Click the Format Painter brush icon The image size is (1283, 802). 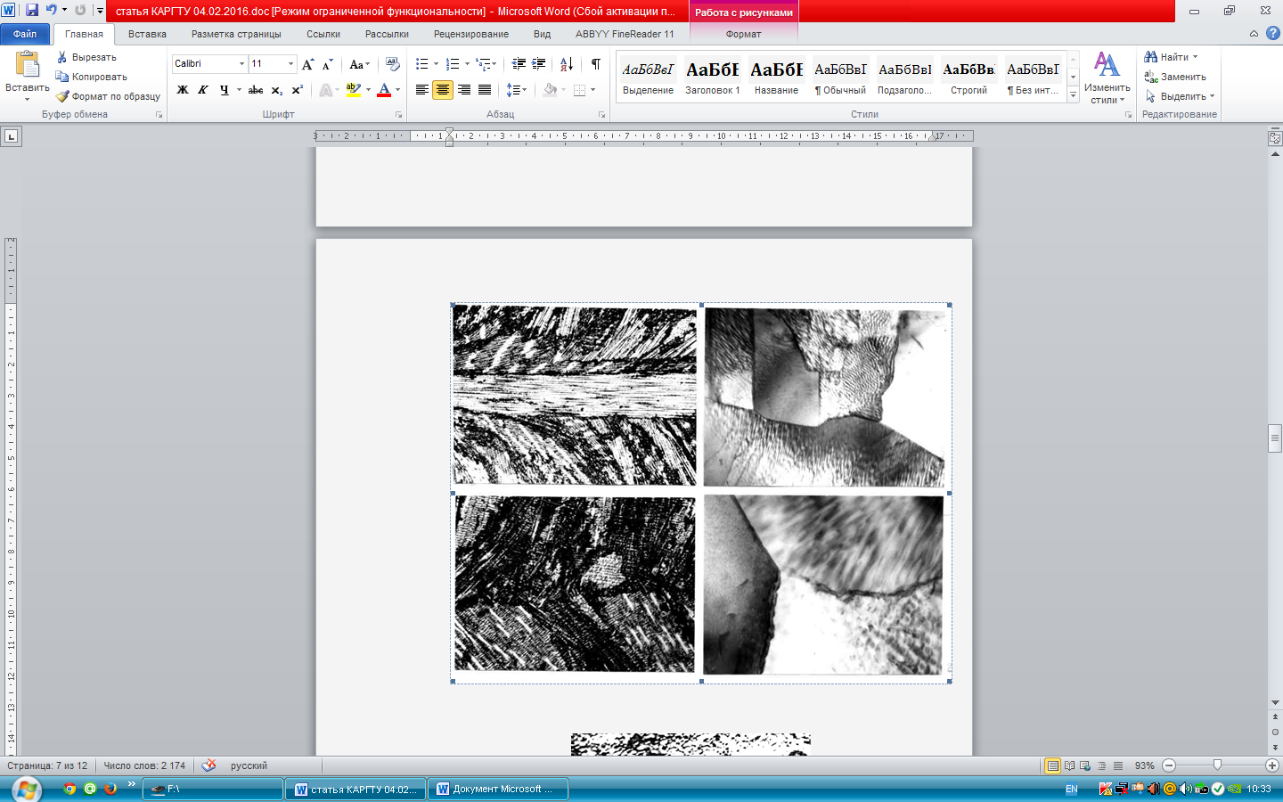[x=62, y=96]
